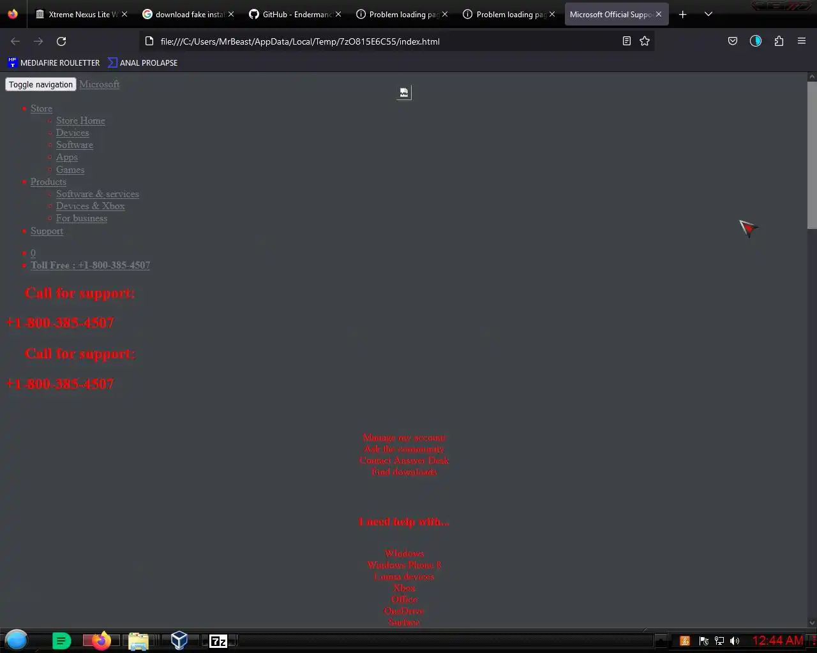Click the 0 cart link
The image size is (817, 653).
[33, 253]
